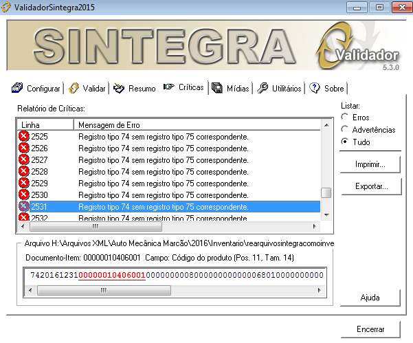Select line number 2529 in the list
This screenshot has height=343, width=413.
point(39,183)
